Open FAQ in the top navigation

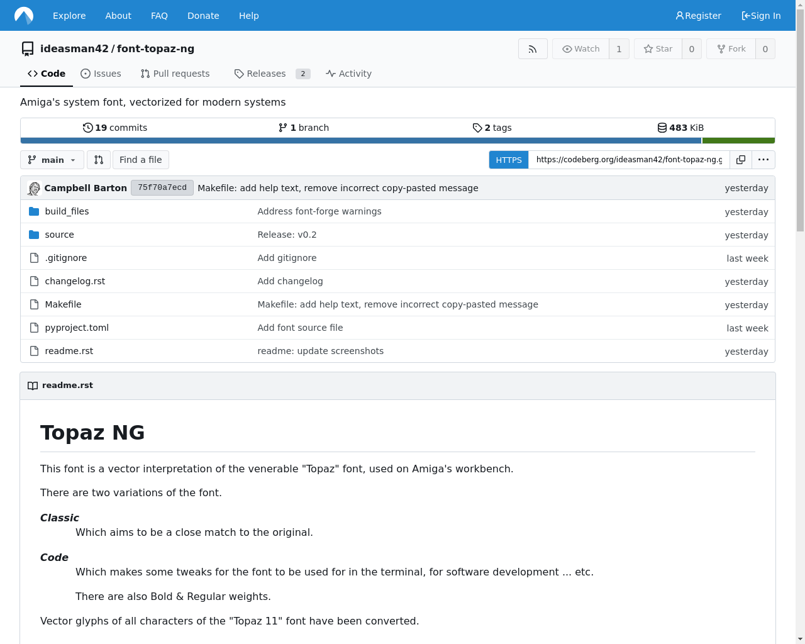[x=159, y=16]
